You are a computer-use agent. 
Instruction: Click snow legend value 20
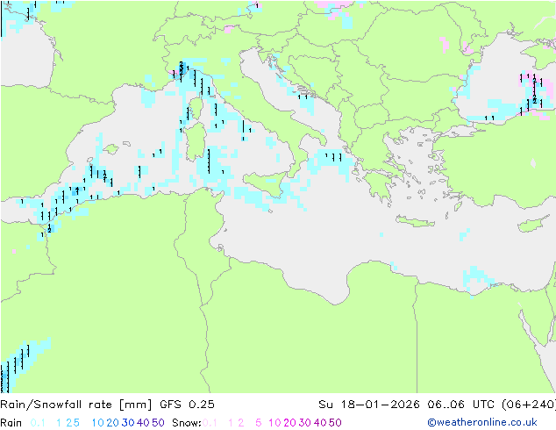point(289,423)
